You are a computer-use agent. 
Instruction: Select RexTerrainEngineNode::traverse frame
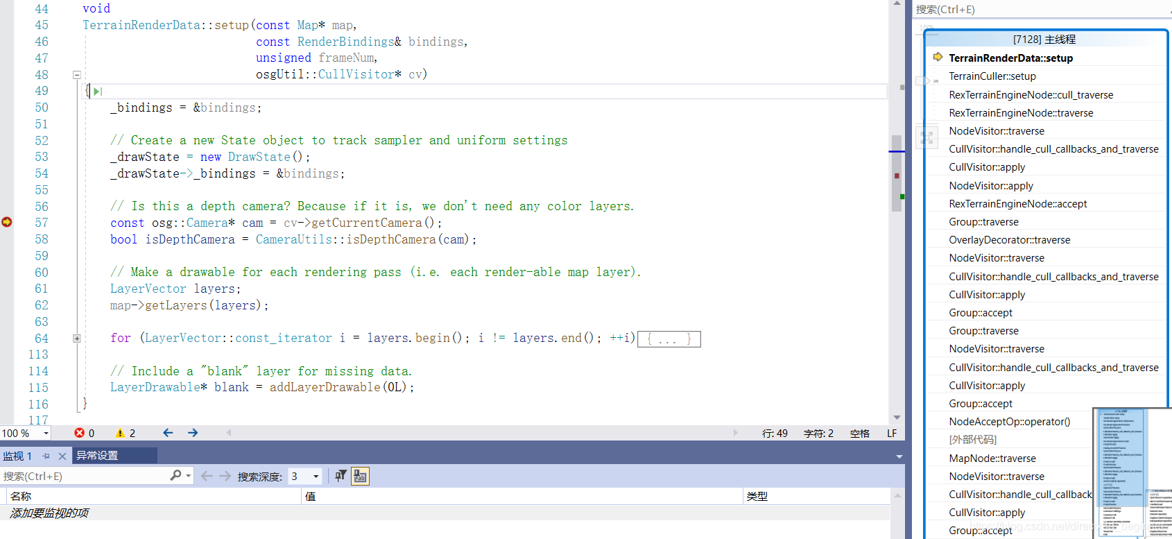1021,113
